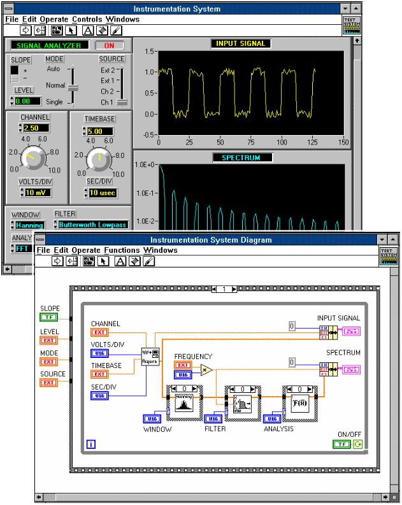The height and width of the screenshot is (505, 402).
Task: Next case arrow on ANALYSIS case structure
Action: pyautogui.click(x=310, y=389)
